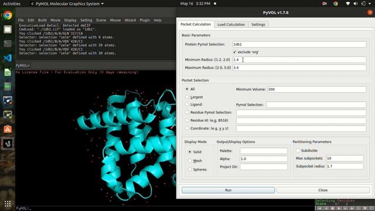Open the PyMOL Plugin menu
This screenshot has height=211, width=375.
point(145,21)
